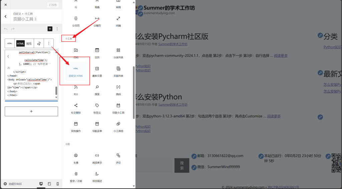This screenshot has width=342, height=189.
Task: Open the 怎么安装Pycharm社区版 post title
Action: point(172,36)
